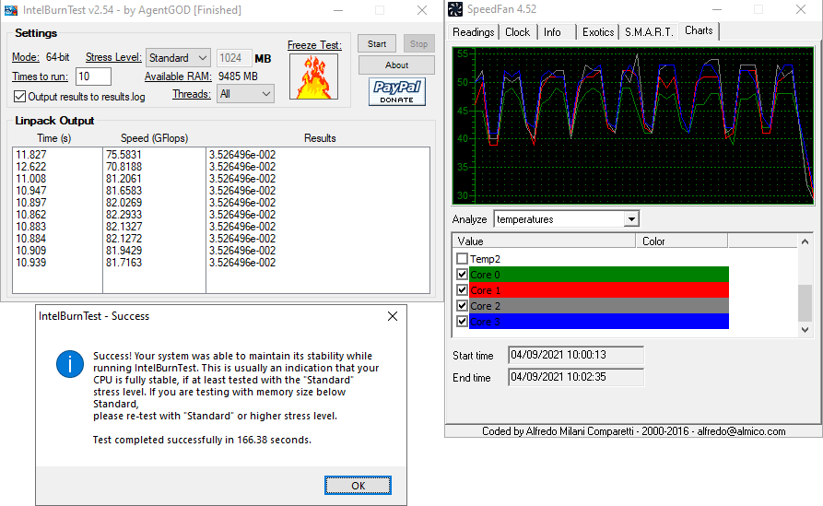Image resolution: width=823 pixels, height=506 pixels.
Task: Click the Start button in IntelBurnTest
Action: 377,44
